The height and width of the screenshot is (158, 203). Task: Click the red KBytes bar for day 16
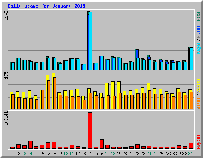pos(101,144)
